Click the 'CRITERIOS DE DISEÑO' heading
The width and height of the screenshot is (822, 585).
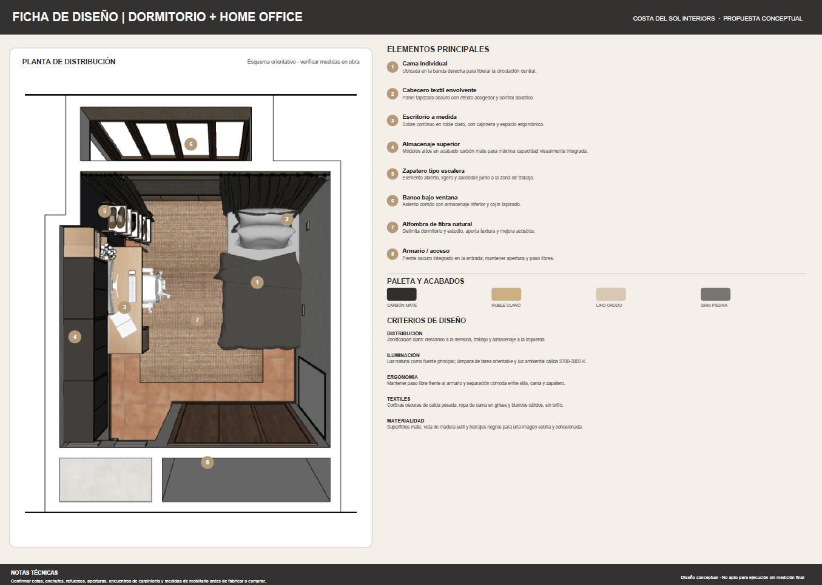click(426, 320)
